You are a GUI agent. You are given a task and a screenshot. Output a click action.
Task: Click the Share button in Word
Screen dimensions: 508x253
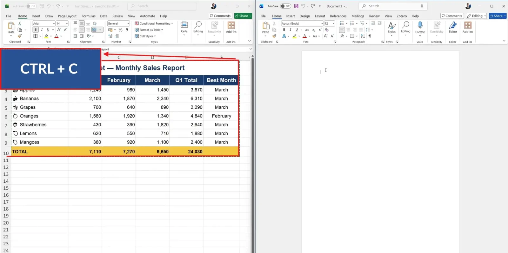tap(498, 16)
